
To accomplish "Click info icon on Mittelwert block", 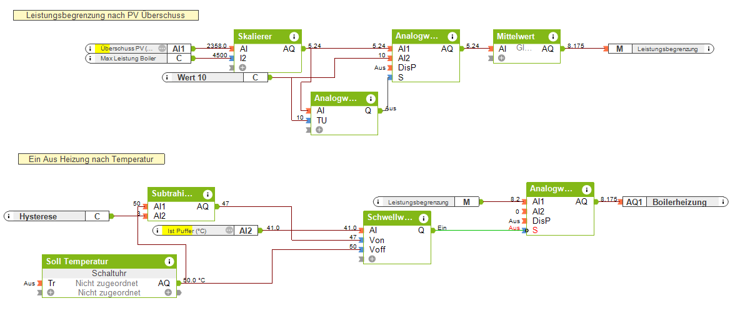I will coord(552,36).
